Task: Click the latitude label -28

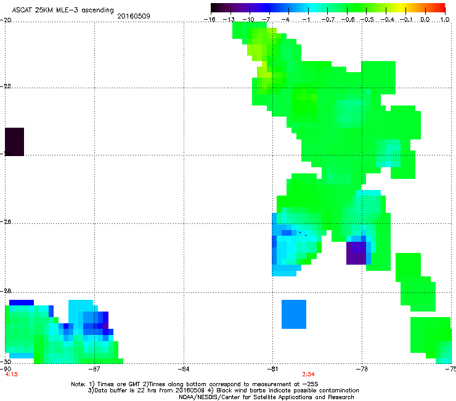Action: click(x=6, y=291)
